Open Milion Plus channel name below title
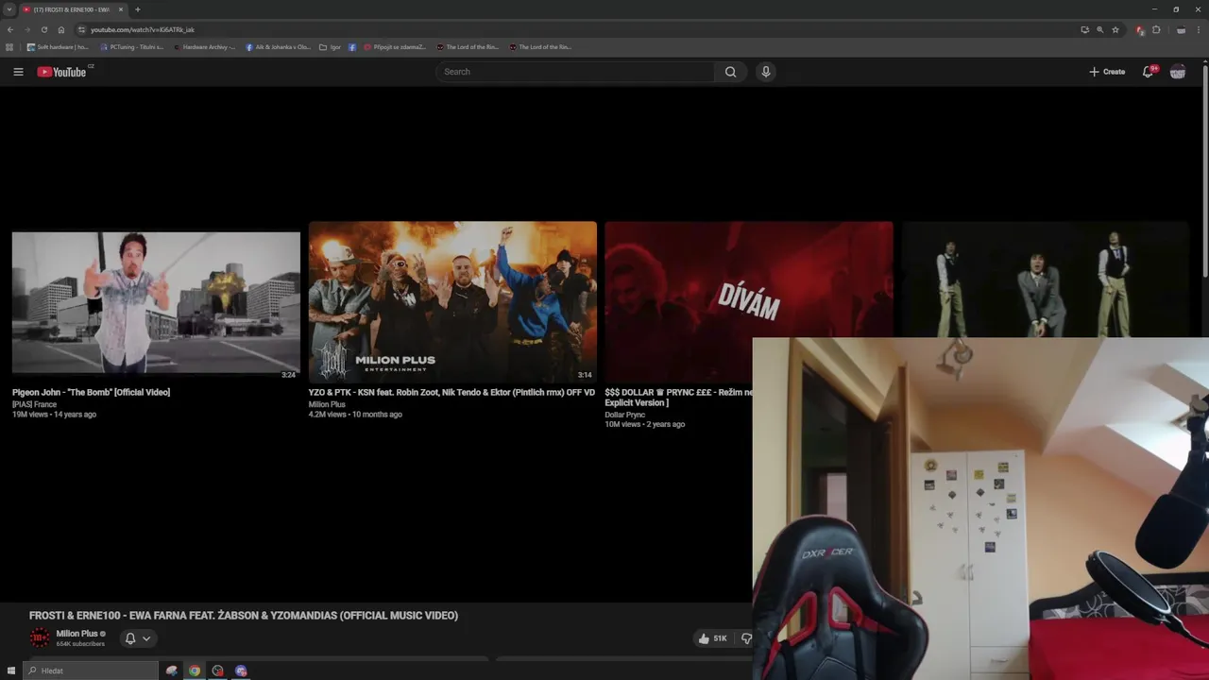The image size is (1209, 680). coord(77,634)
